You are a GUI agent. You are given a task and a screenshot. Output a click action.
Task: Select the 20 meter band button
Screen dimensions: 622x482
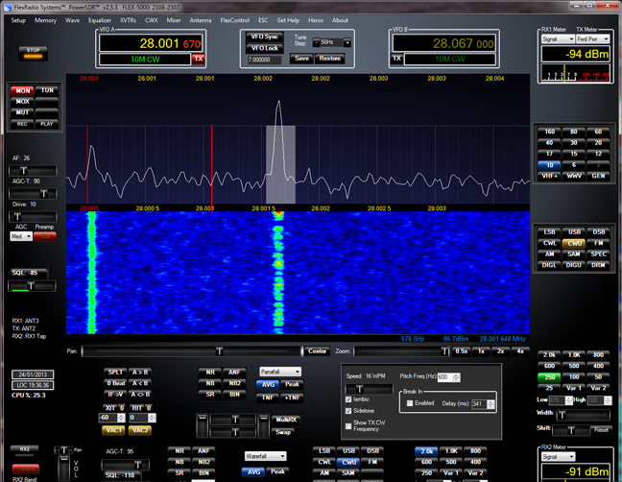pos(598,142)
